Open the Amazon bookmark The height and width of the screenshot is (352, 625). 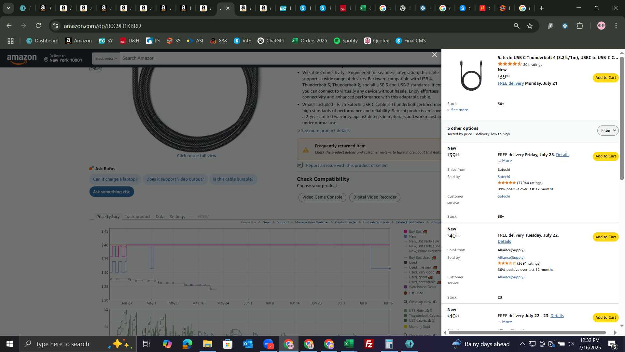tap(78, 41)
